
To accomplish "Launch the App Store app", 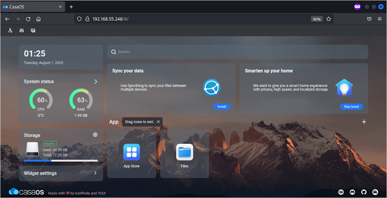I will click(x=132, y=153).
